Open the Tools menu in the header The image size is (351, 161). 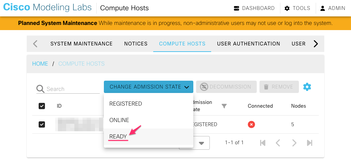pyautogui.click(x=298, y=8)
